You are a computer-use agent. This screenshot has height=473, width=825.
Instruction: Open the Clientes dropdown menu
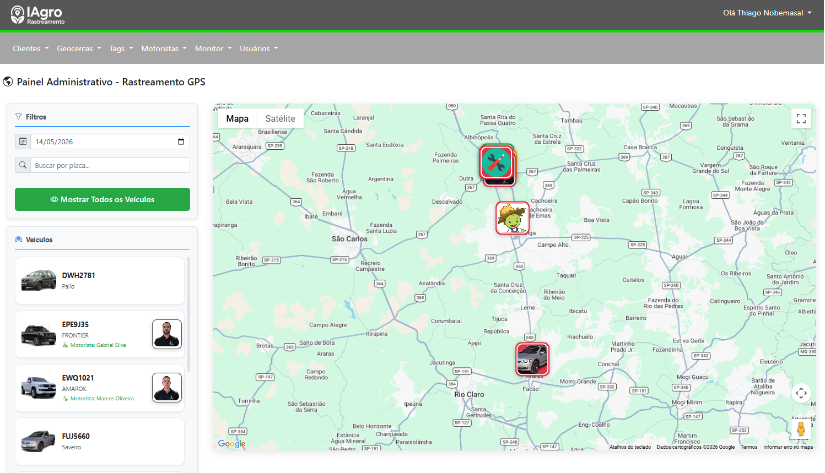click(x=31, y=48)
